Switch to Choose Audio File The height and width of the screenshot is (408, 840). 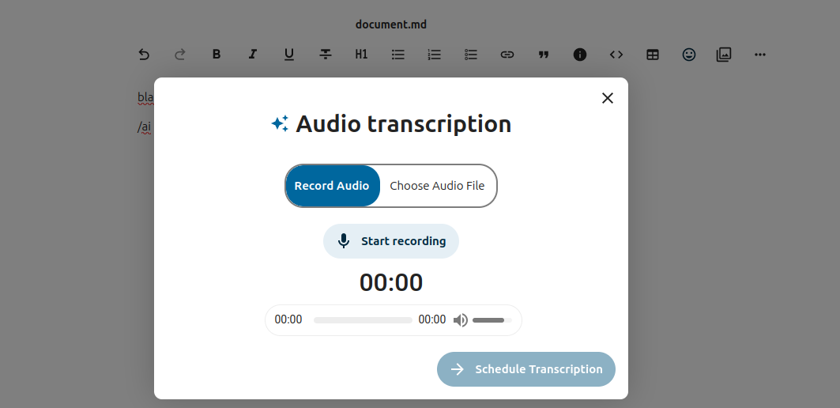[x=437, y=186]
